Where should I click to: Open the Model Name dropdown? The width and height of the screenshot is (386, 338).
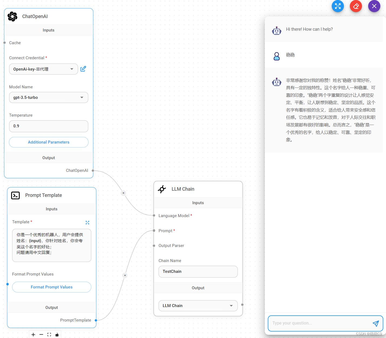[49, 97]
